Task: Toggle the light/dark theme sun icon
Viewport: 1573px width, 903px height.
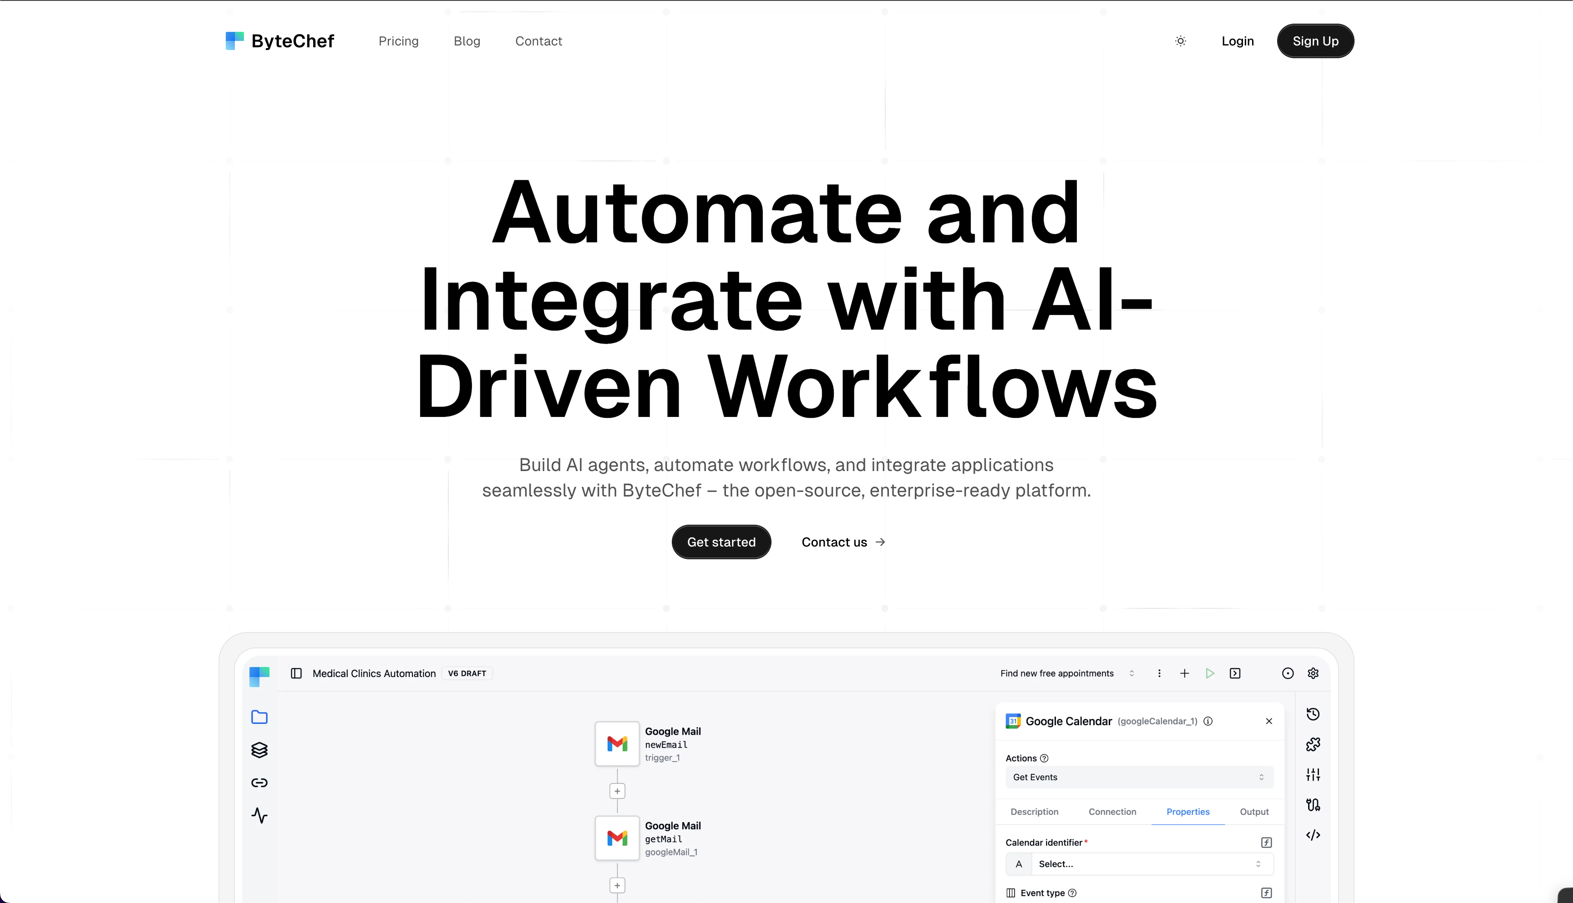Action: 1180,41
